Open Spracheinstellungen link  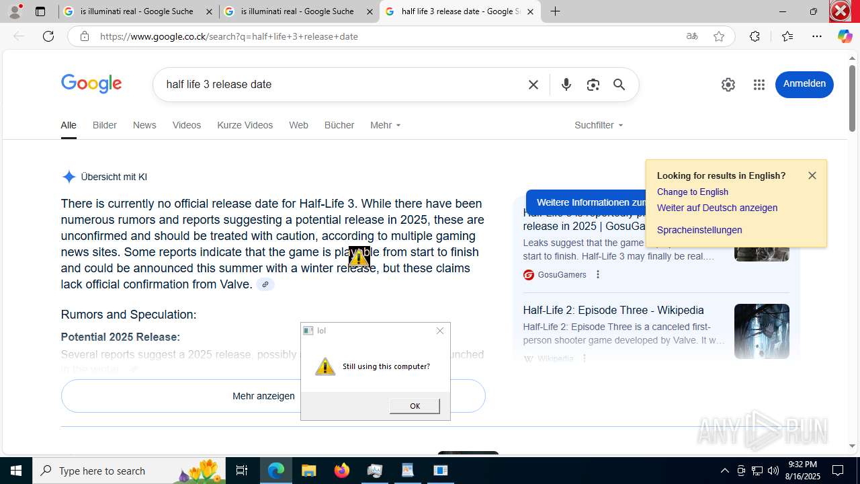click(x=699, y=230)
